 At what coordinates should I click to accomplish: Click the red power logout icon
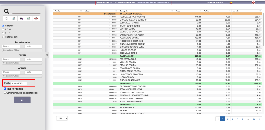coord(253,3)
